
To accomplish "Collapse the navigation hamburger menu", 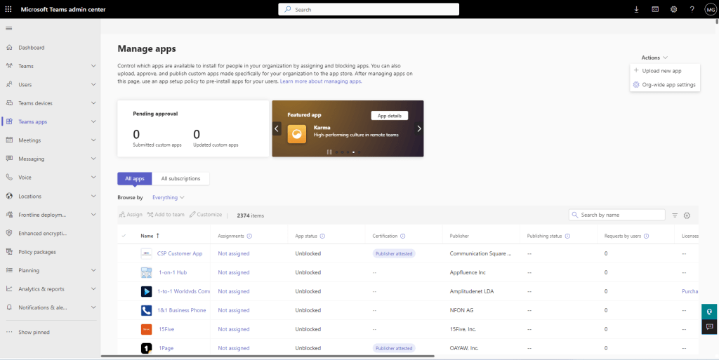I will click(9, 28).
